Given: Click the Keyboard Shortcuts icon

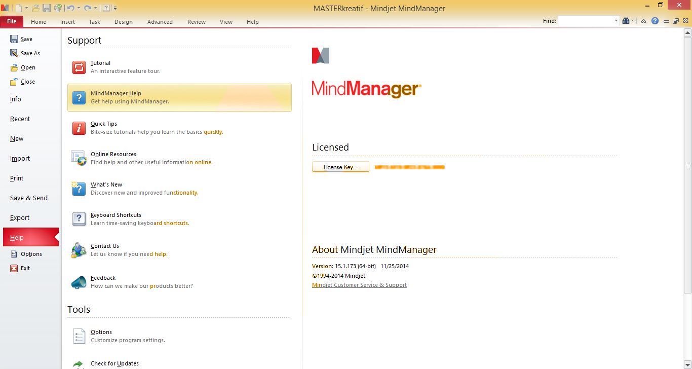Looking at the screenshot, I should click(x=79, y=219).
